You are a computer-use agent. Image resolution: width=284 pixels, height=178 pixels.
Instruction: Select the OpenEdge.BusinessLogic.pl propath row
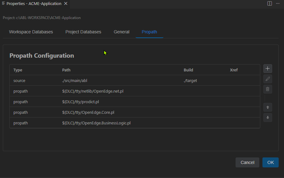tap(135, 123)
